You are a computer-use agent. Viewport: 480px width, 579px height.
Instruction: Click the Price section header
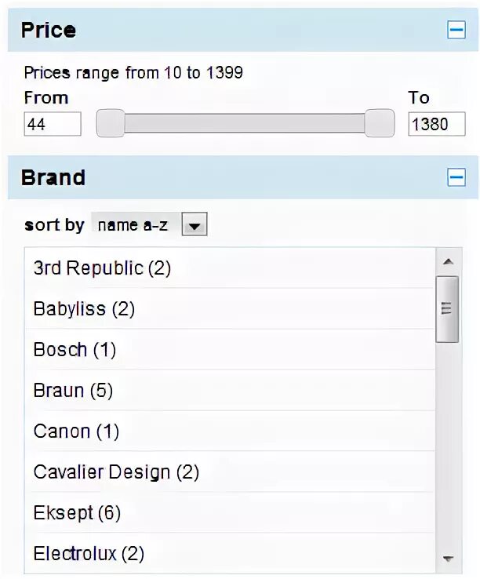49,31
